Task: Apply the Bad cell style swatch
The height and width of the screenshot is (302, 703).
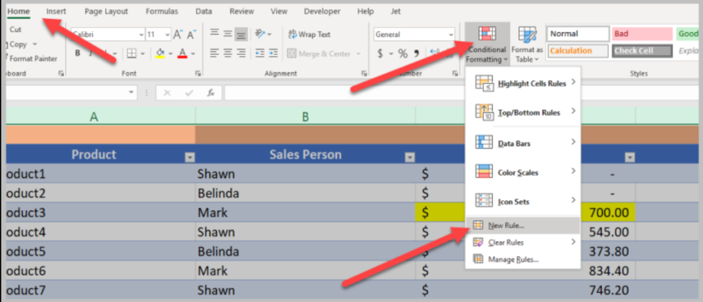Action: tap(641, 34)
